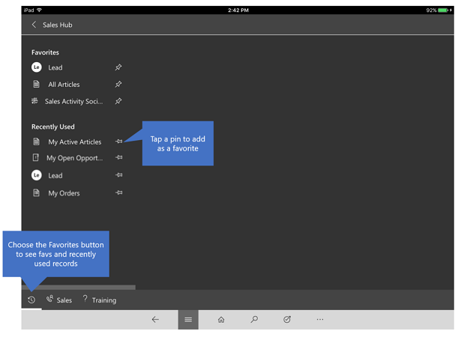Pin recently used Lead as favorite
Screen dimensions: 461x337
tap(118, 175)
